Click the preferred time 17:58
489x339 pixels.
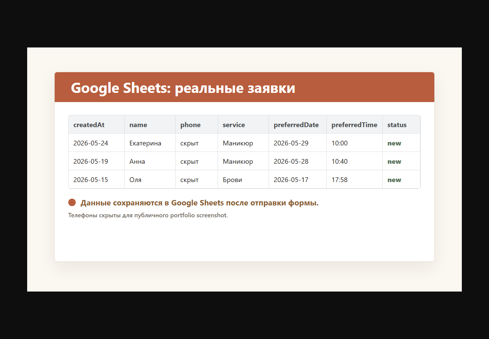[x=355, y=179]
